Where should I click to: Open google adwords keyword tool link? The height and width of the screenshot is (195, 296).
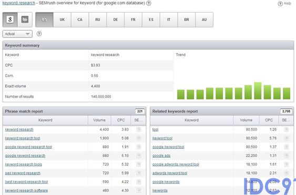[x=176, y=164]
